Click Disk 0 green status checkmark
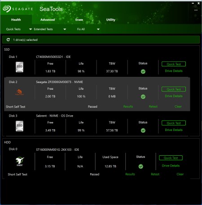Image resolution: width=202 pixels, height=205 pixels. pos(141,166)
